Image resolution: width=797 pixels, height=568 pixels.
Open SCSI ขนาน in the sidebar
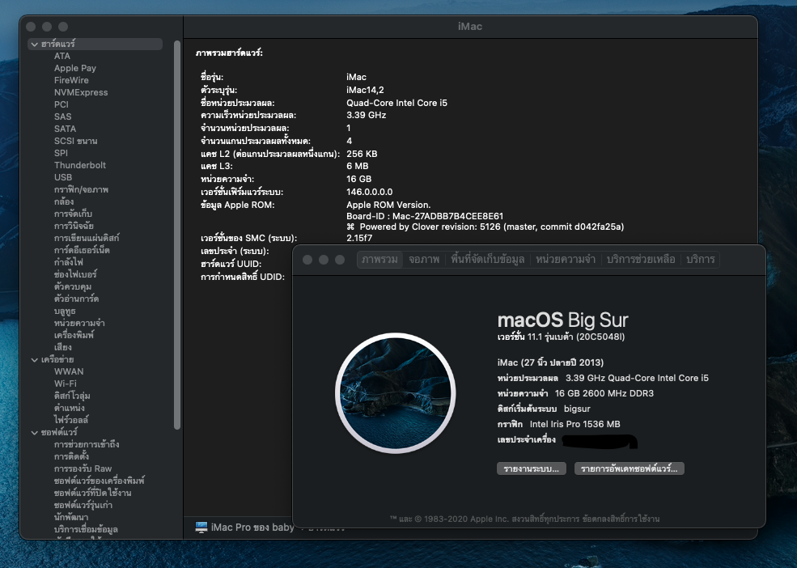[75, 141]
